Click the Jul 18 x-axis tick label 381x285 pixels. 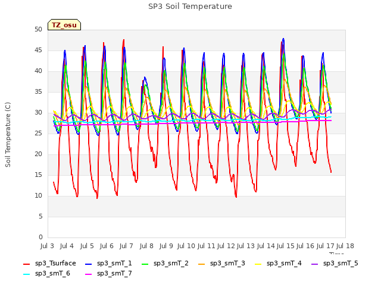pos(345,246)
